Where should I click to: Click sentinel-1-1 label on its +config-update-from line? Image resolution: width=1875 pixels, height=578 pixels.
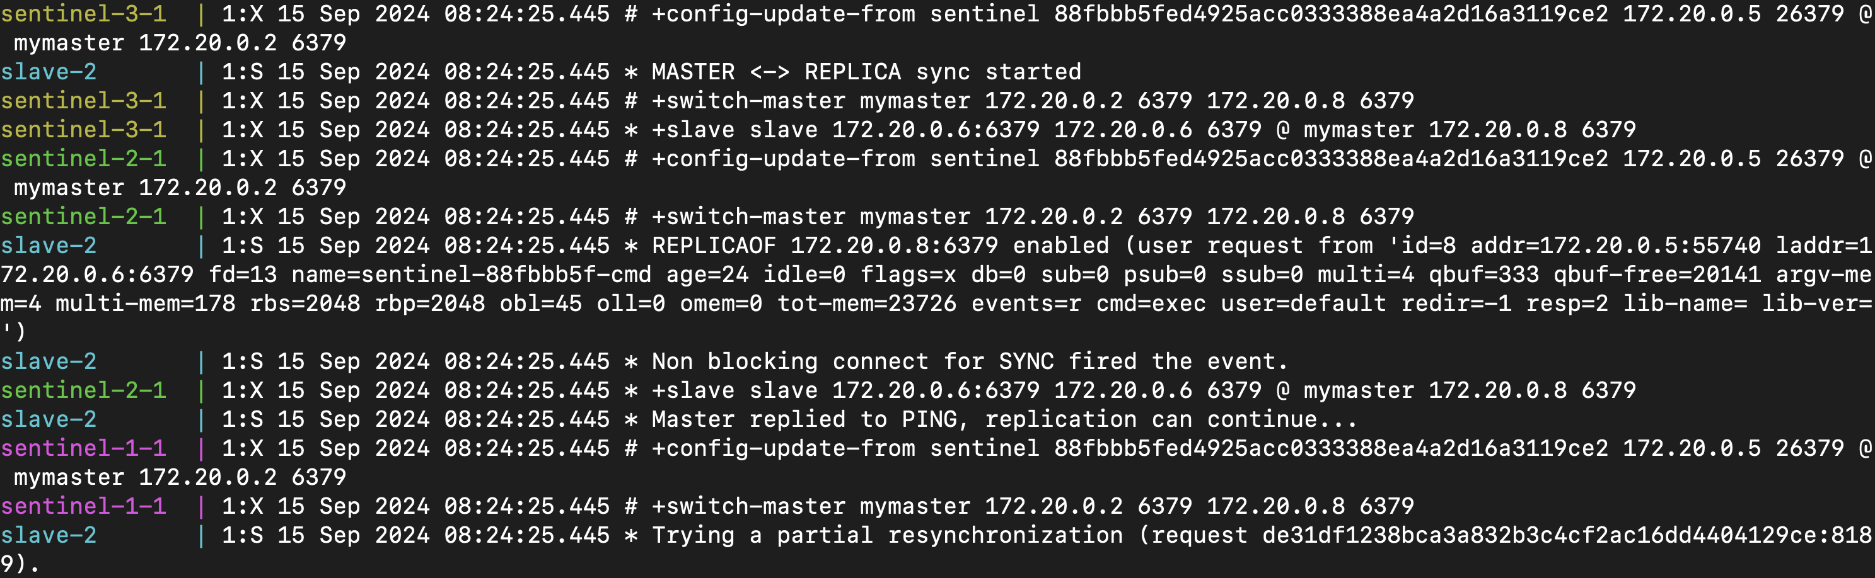point(83,448)
